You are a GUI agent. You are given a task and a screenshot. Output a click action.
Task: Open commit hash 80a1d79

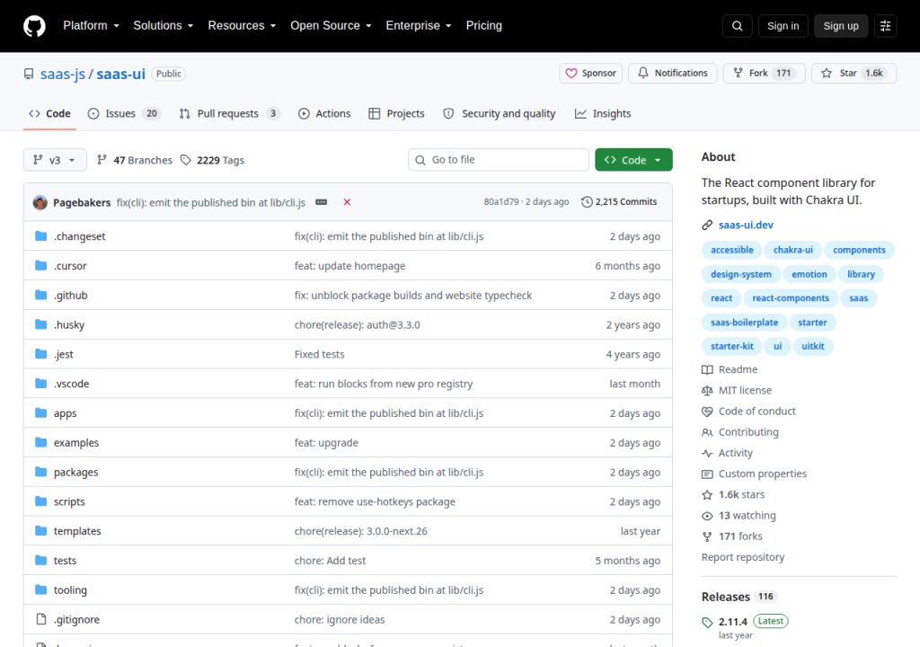pyautogui.click(x=501, y=202)
